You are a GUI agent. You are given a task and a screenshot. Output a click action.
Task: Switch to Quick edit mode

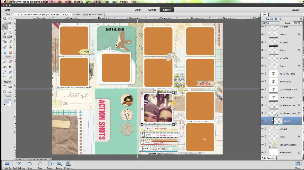pyautogui.click(x=138, y=10)
